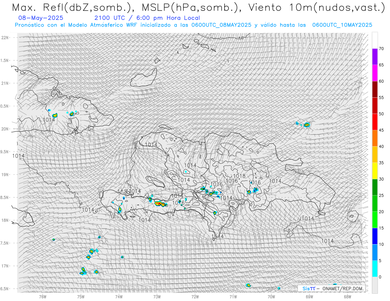
Task: Click the orange 40–45 dBZ colorbar segment
Action: (x=375, y=138)
